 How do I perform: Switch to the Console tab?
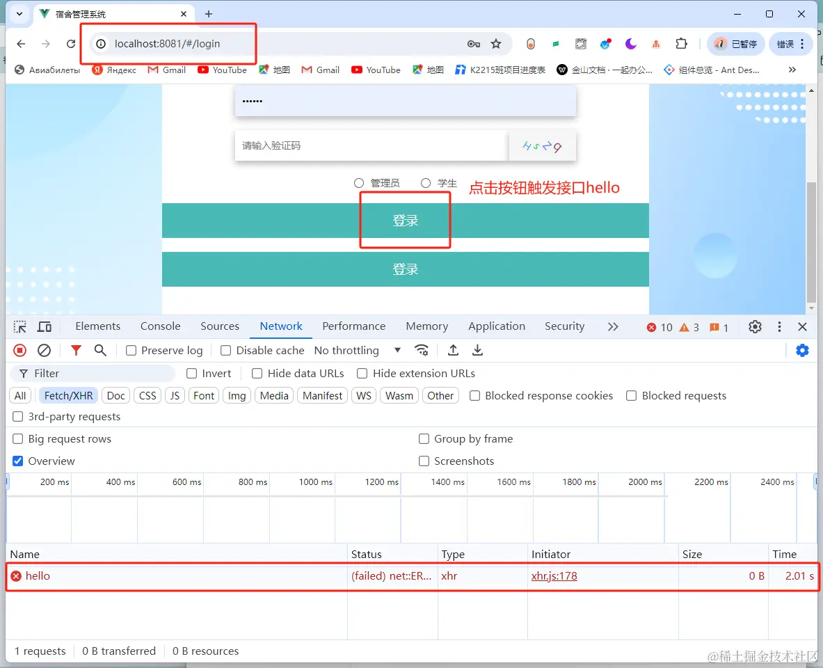161,326
